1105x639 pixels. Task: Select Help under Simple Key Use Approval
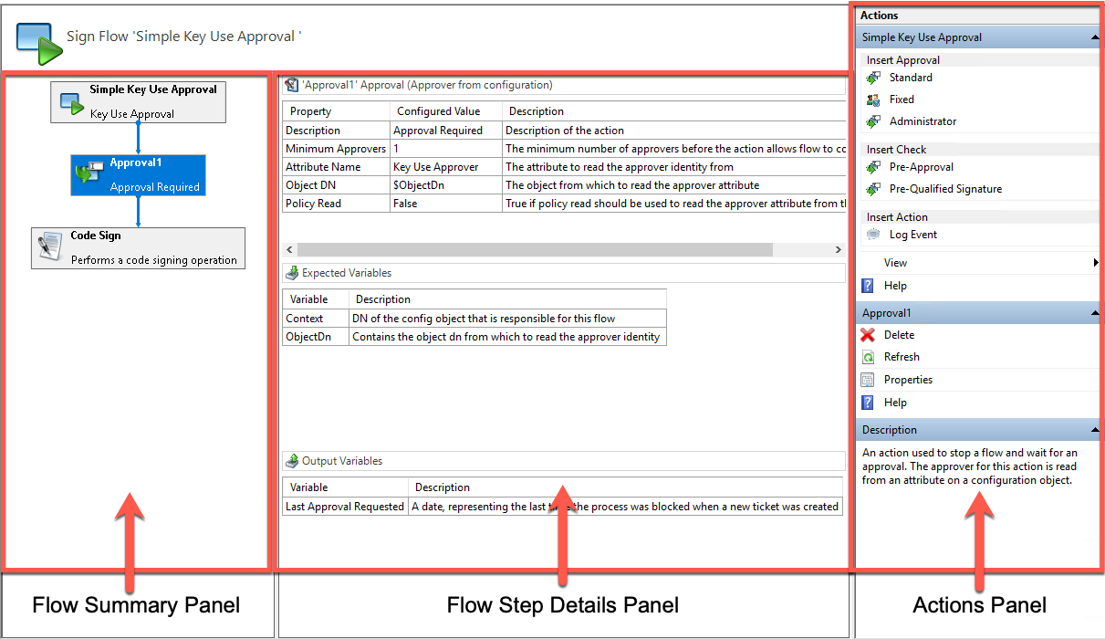[894, 286]
